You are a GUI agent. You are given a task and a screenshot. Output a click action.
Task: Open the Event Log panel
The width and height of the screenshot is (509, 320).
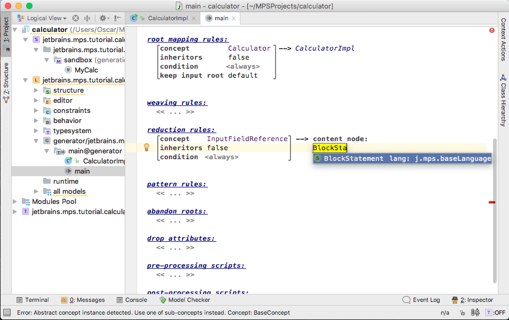click(x=421, y=300)
